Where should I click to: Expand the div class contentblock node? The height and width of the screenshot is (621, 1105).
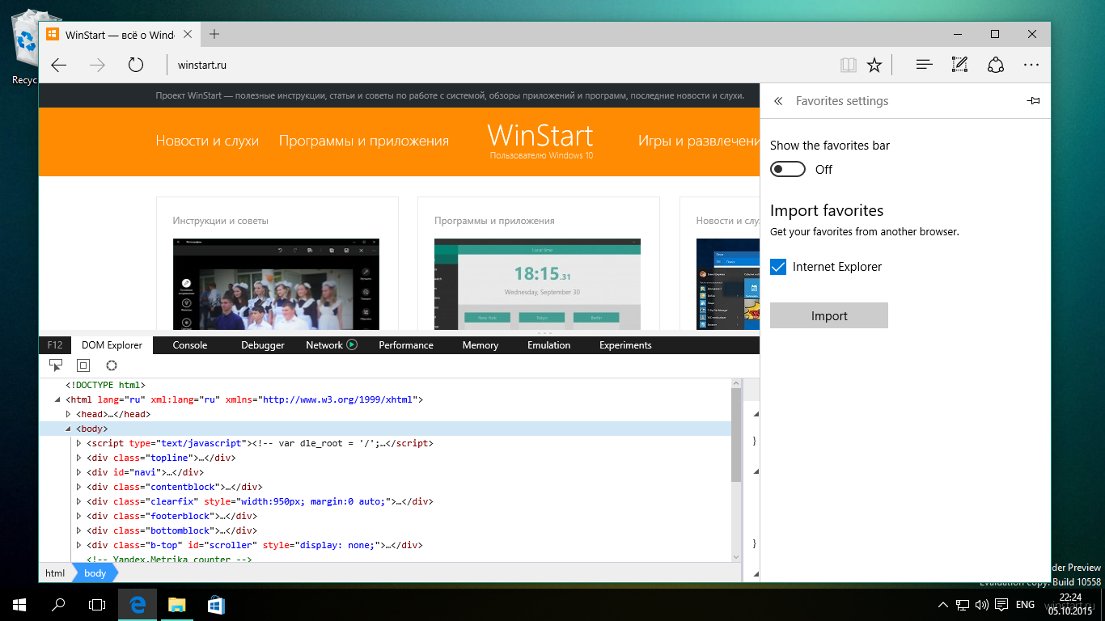point(79,487)
